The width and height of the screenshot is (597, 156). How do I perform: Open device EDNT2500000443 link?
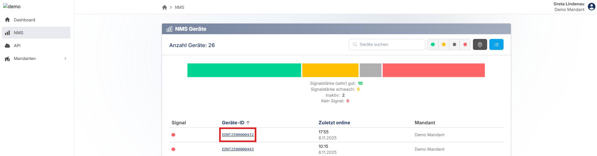pyautogui.click(x=238, y=149)
